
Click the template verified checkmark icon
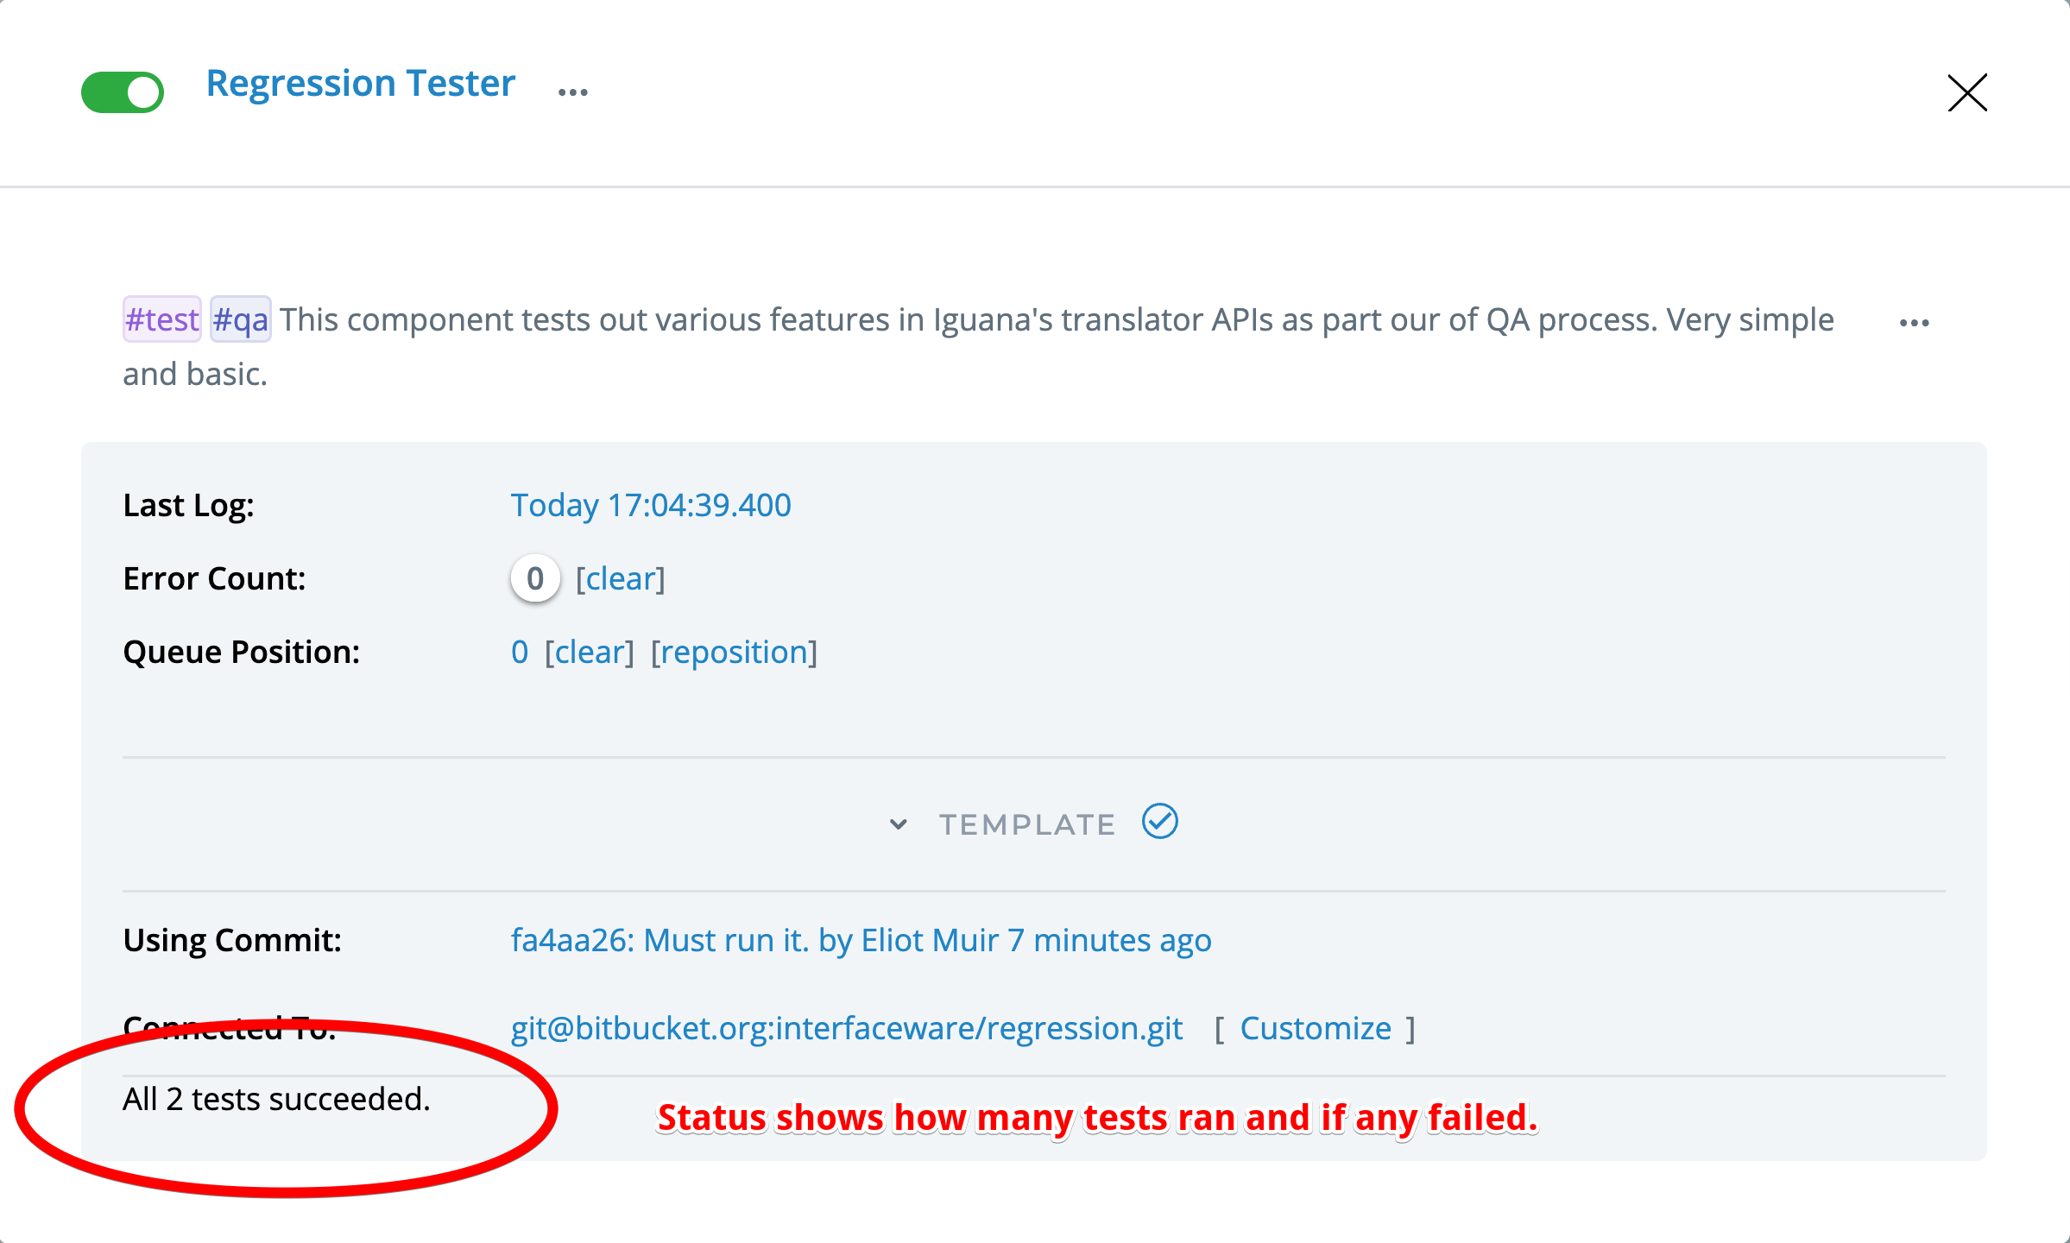tap(1159, 821)
